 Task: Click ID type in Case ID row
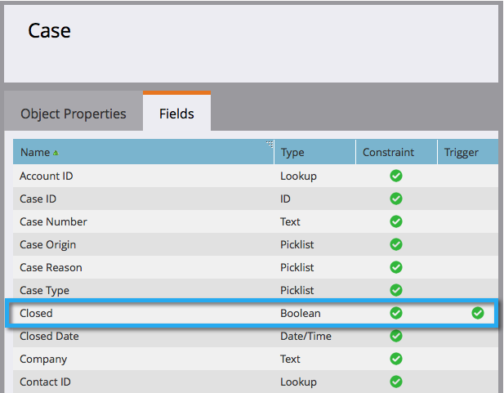(x=285, y=199)
